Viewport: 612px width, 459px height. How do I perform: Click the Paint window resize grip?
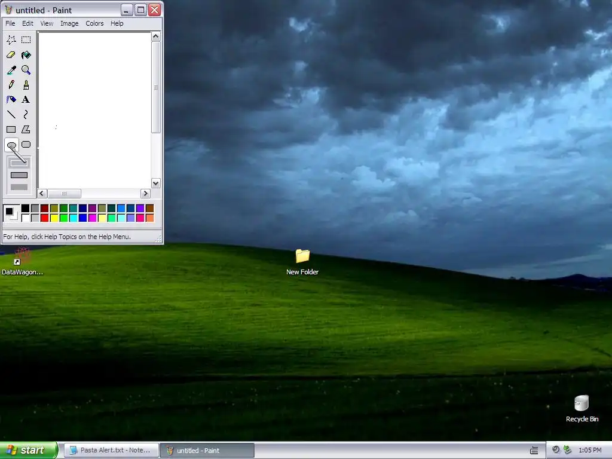pyautogui.click(x=158, y=239)
